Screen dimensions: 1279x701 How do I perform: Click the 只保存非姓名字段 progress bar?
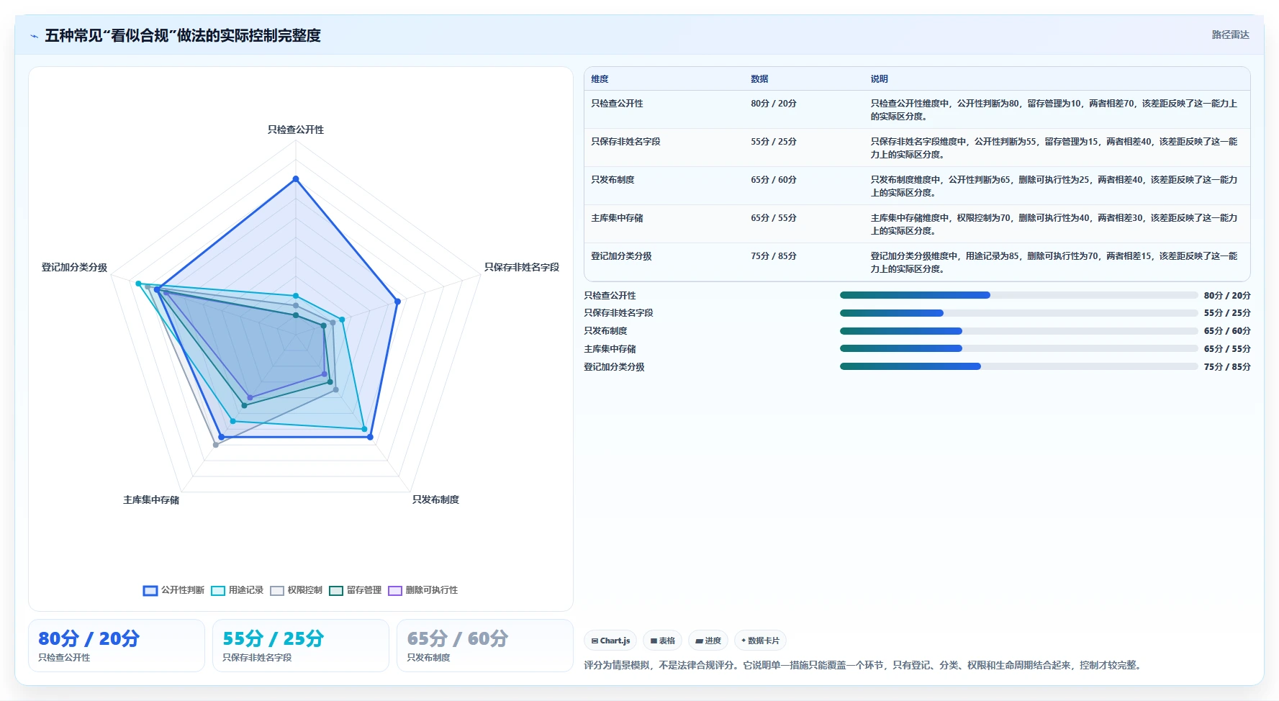[1018, 313]
